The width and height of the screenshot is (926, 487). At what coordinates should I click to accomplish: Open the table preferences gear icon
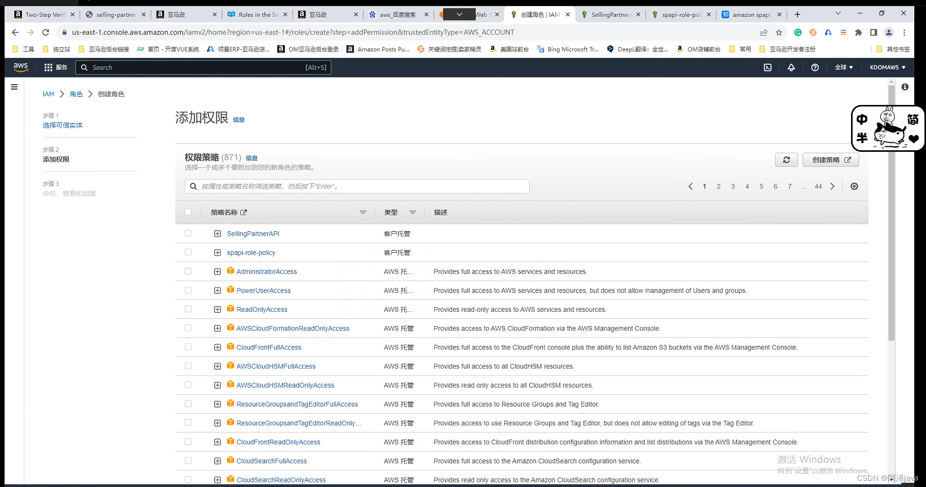(854, 186)
